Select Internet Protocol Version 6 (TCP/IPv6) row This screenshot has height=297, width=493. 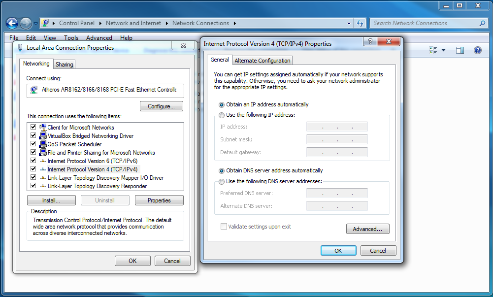coord(93,161)
